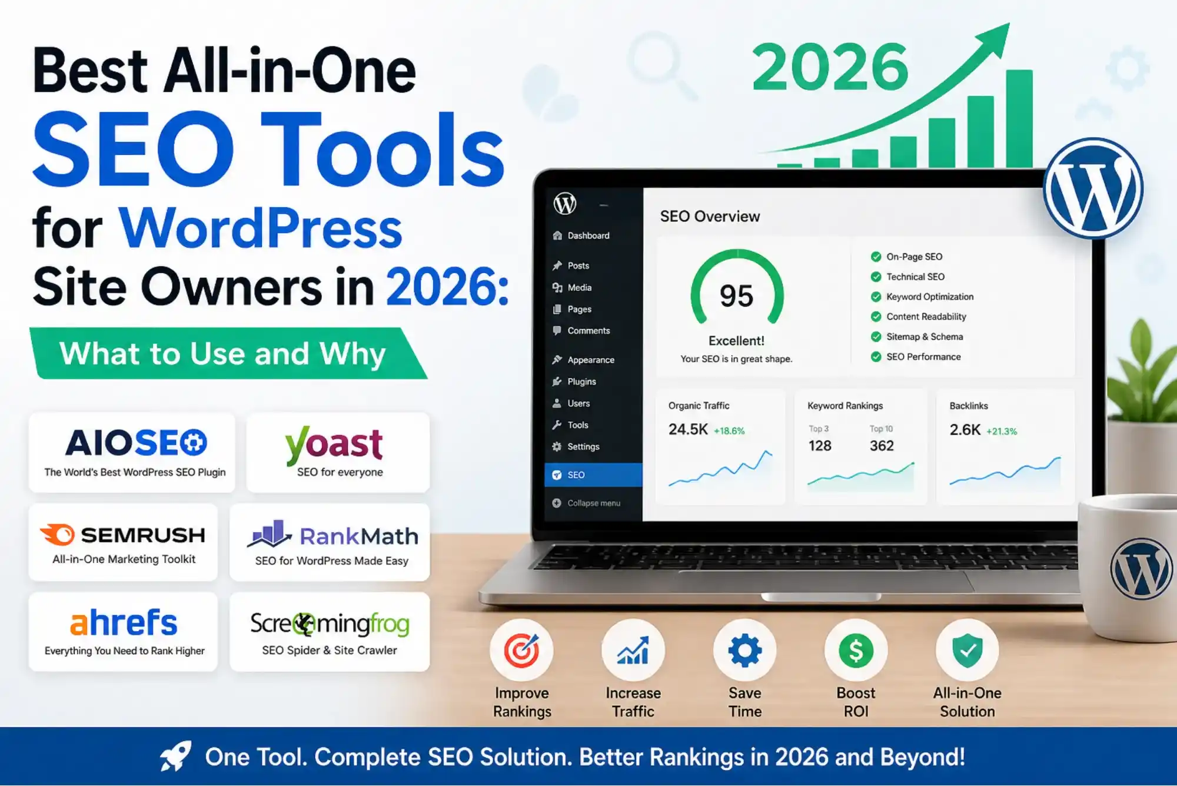This screenshot has height=786, width=1177.
Task: Click the SEO menu item icon
Action: [x=557, y=475]
